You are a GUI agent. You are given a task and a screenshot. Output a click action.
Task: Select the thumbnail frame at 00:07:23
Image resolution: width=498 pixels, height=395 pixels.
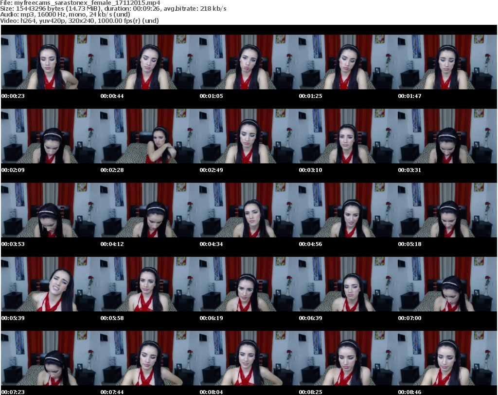(51, 358)
